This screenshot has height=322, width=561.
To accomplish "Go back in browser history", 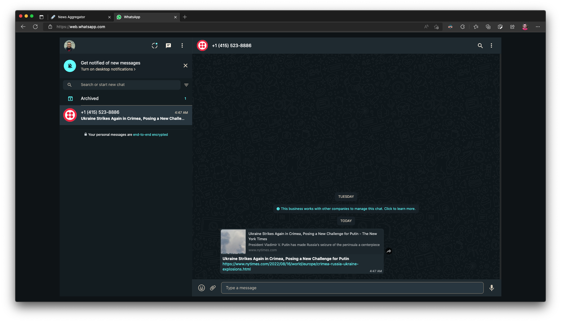I will [23, 27].
